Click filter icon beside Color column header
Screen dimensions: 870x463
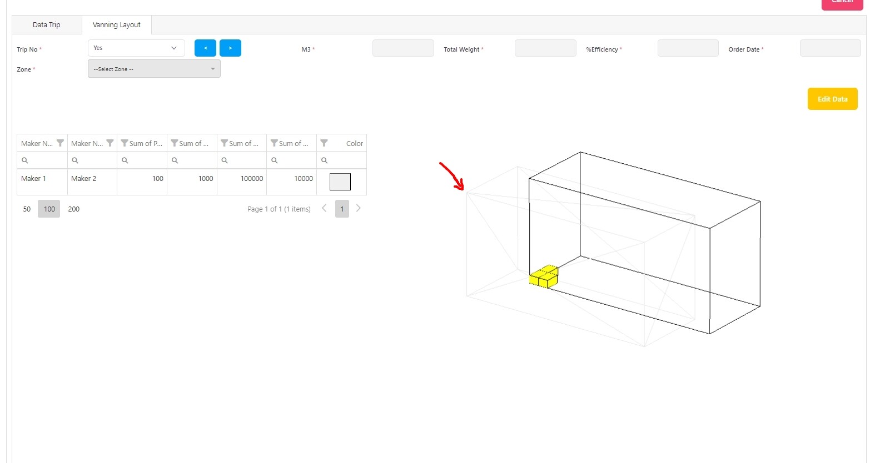pos(324,143)
